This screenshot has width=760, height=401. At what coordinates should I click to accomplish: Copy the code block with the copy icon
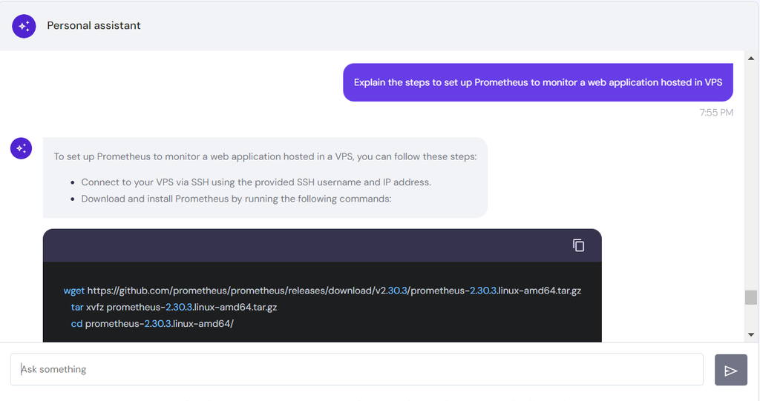(x=578, y=245)
